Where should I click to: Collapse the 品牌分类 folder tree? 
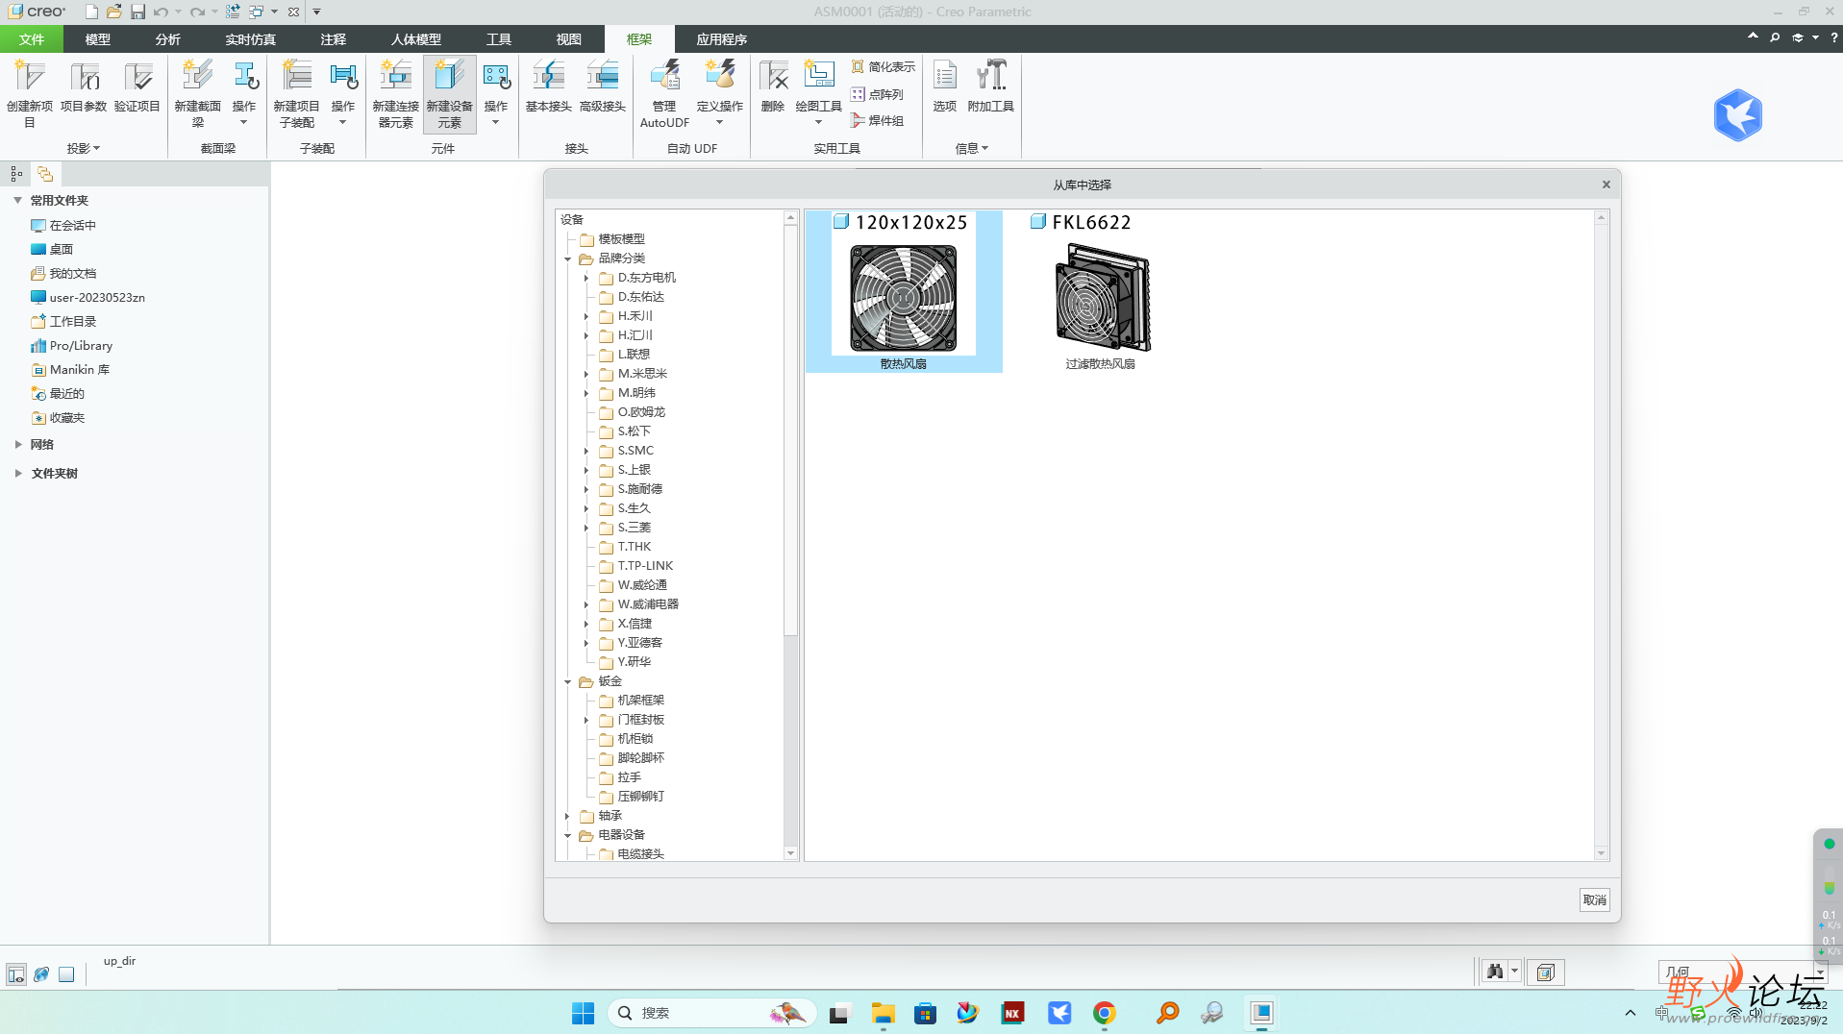point(567,258)
